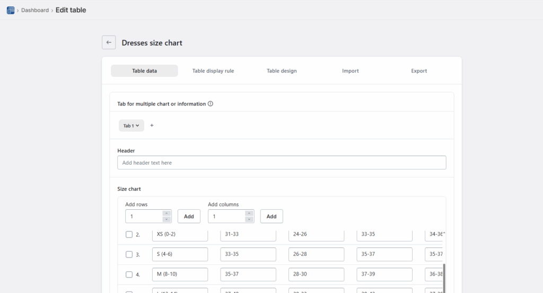
Task: Select the row 3 checkbox
Action: click(x=129, y=254)
